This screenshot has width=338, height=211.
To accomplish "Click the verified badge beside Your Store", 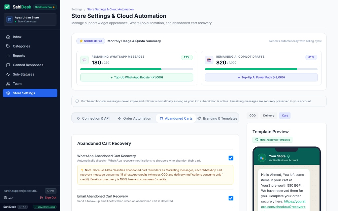I will tap(288, 156).
